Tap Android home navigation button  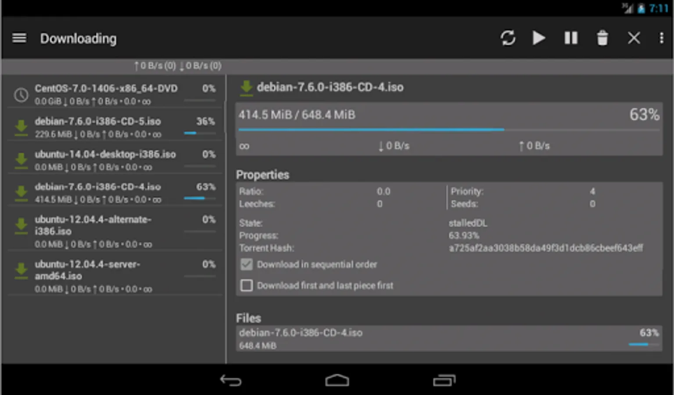click(337, 380)
